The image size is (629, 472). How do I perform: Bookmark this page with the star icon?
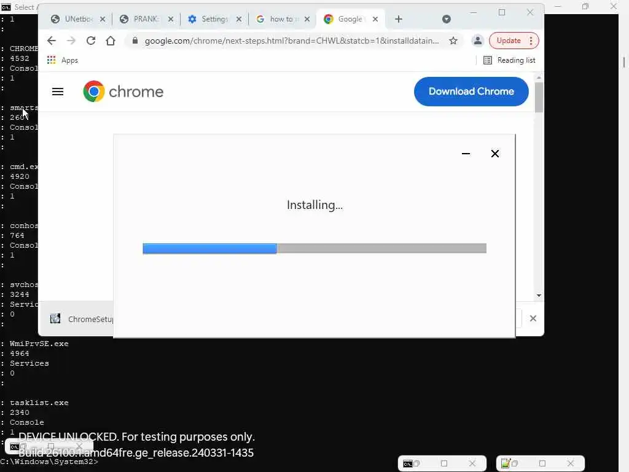[453, 41]
